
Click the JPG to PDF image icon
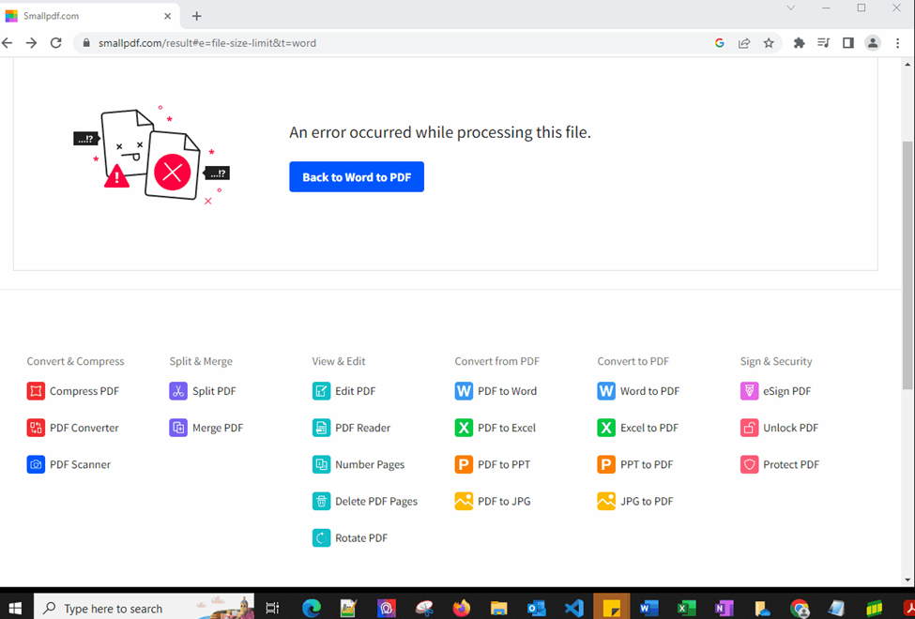[606, 501]
